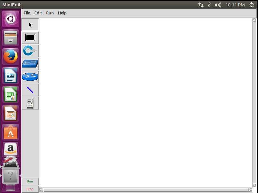Viewport: 258px width, 193px height.
Task: Click the horizontal scrollbar left arrow
Action: [x=41, y=190]
